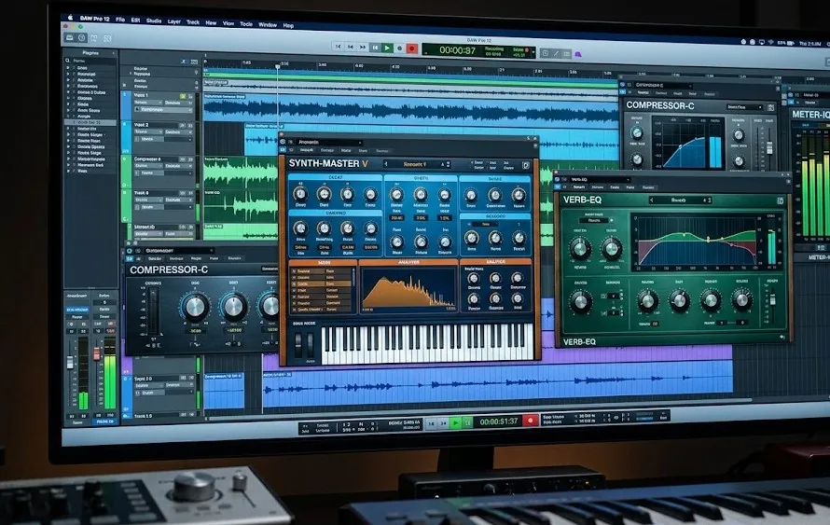Click the output fader in rear Compressor-C
This screenshot has width=830, height=525.
tap(769, 146)
